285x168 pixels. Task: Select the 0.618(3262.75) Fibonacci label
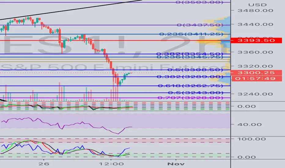(x=191, y=86)
